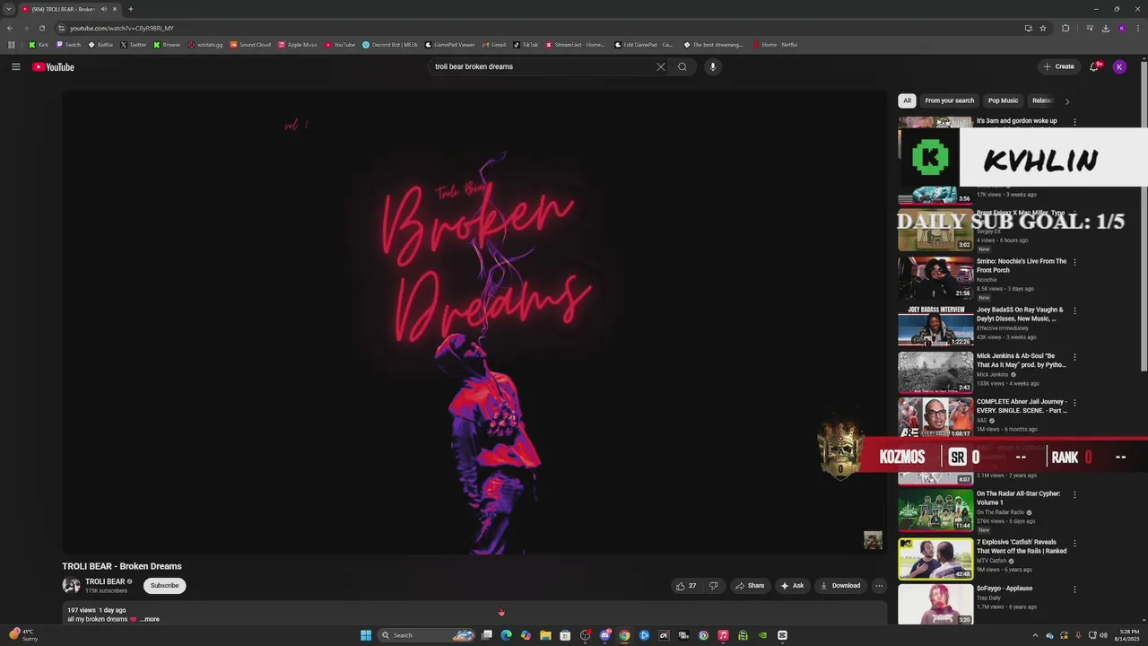Screen dimensions: 1148x646
Task: Open TikTok bookmark
Action: pos(526,45)
